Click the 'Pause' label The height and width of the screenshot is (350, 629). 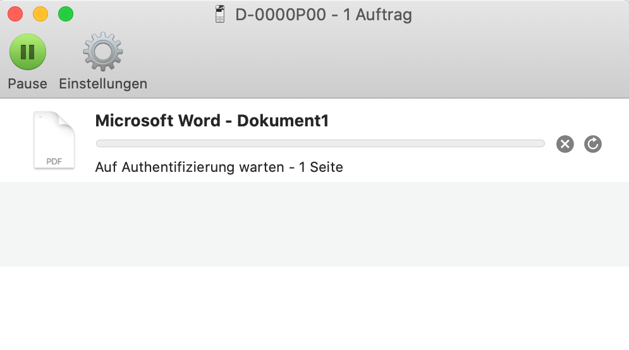(x=28, y=84)
